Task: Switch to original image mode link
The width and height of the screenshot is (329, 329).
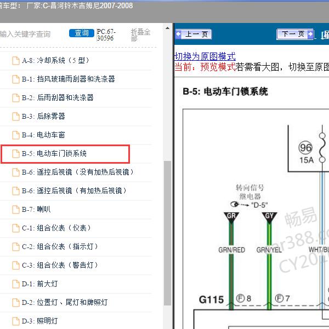Action: tap(205, 56)
